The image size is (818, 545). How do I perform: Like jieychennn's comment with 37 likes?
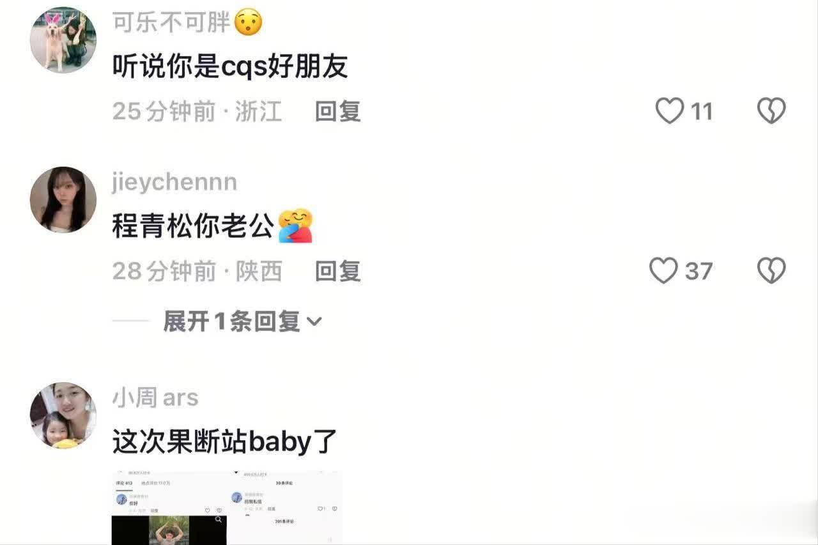click(x=663, y=271)
